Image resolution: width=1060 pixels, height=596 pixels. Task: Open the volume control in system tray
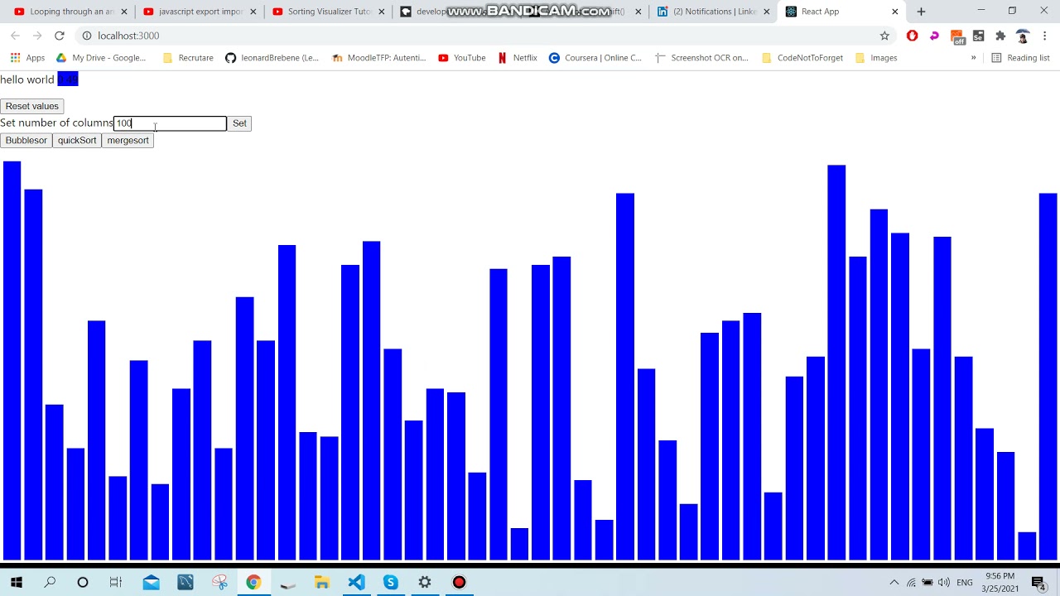pyautogui.click(x=944, y=583)
